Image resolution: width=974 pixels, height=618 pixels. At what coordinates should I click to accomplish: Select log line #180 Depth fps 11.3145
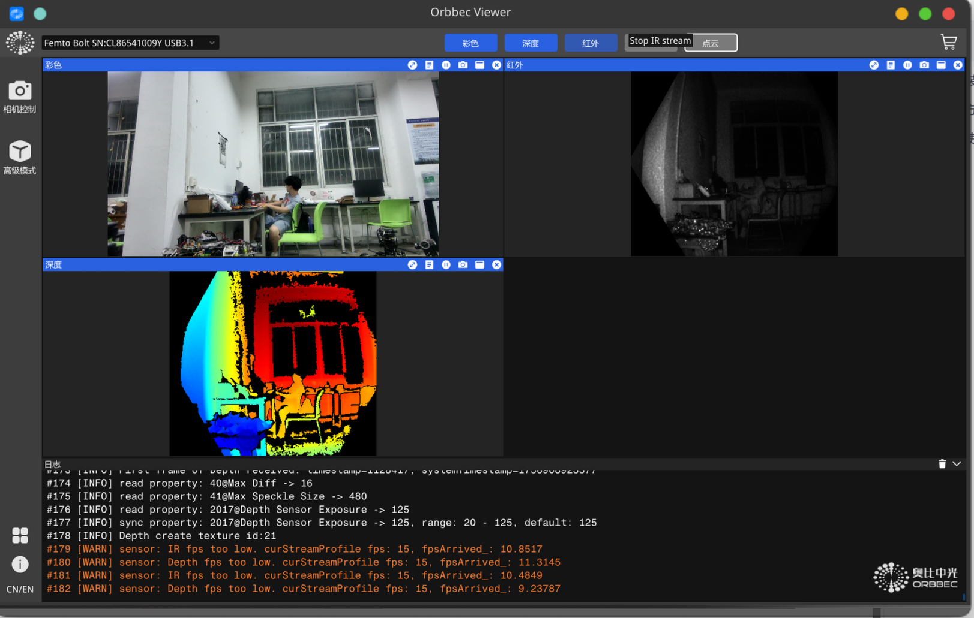pos(304,562)
